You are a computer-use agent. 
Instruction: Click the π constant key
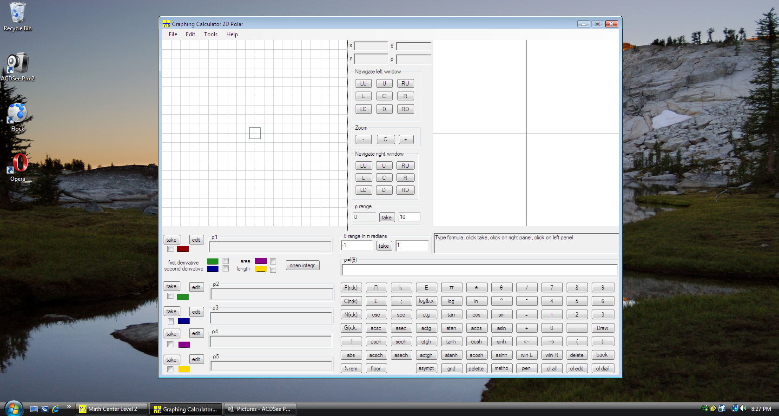(451, 288)
